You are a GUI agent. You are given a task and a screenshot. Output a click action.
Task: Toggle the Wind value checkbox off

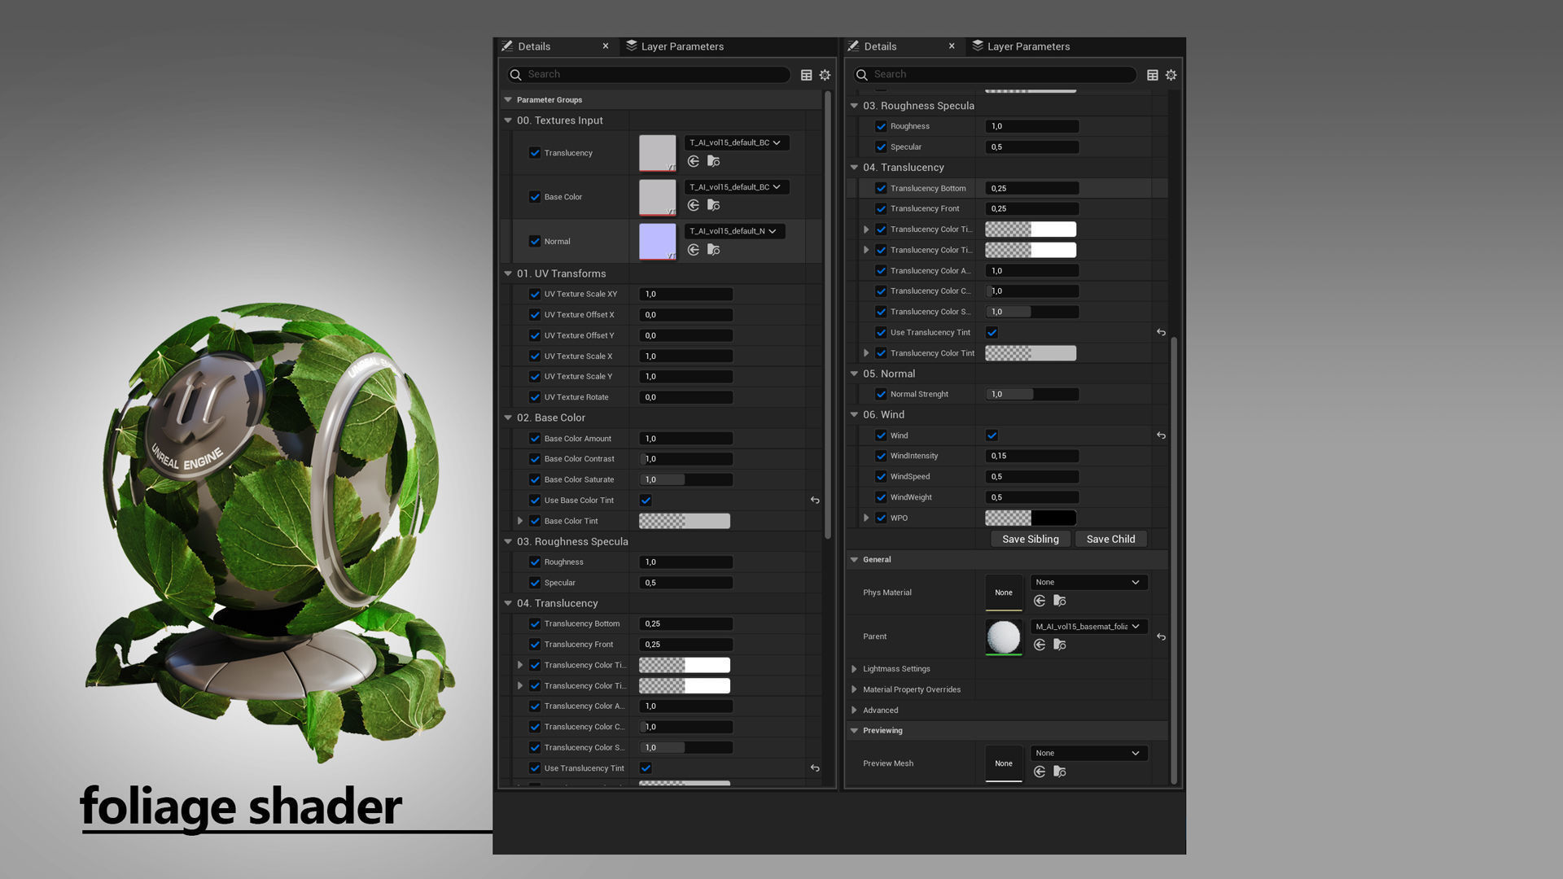point(992,435)
